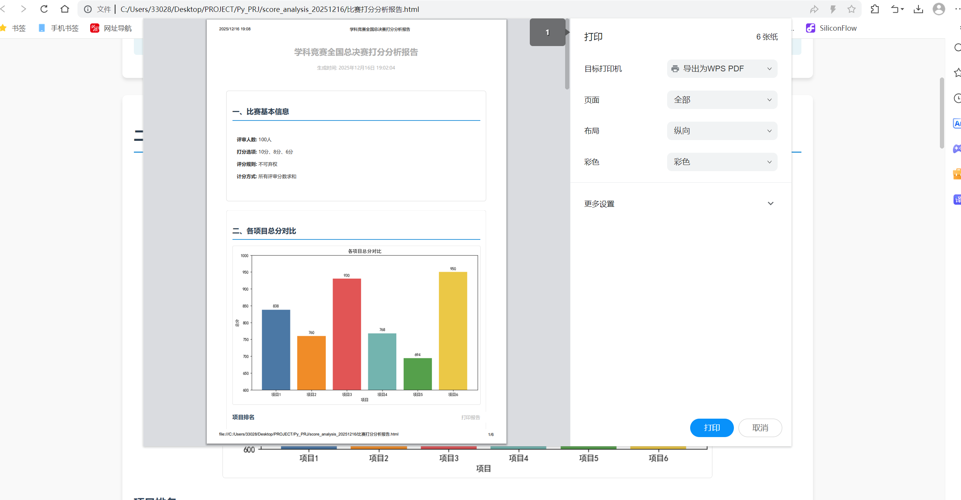The width and height of the screenshot is (961, 500).
Task: Open the 页面 dropdown set to 全部
Action: point(722,100)
